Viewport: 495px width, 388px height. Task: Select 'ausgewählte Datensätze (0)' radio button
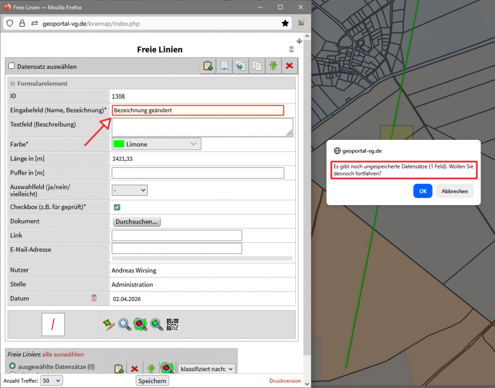pos(13,366)
